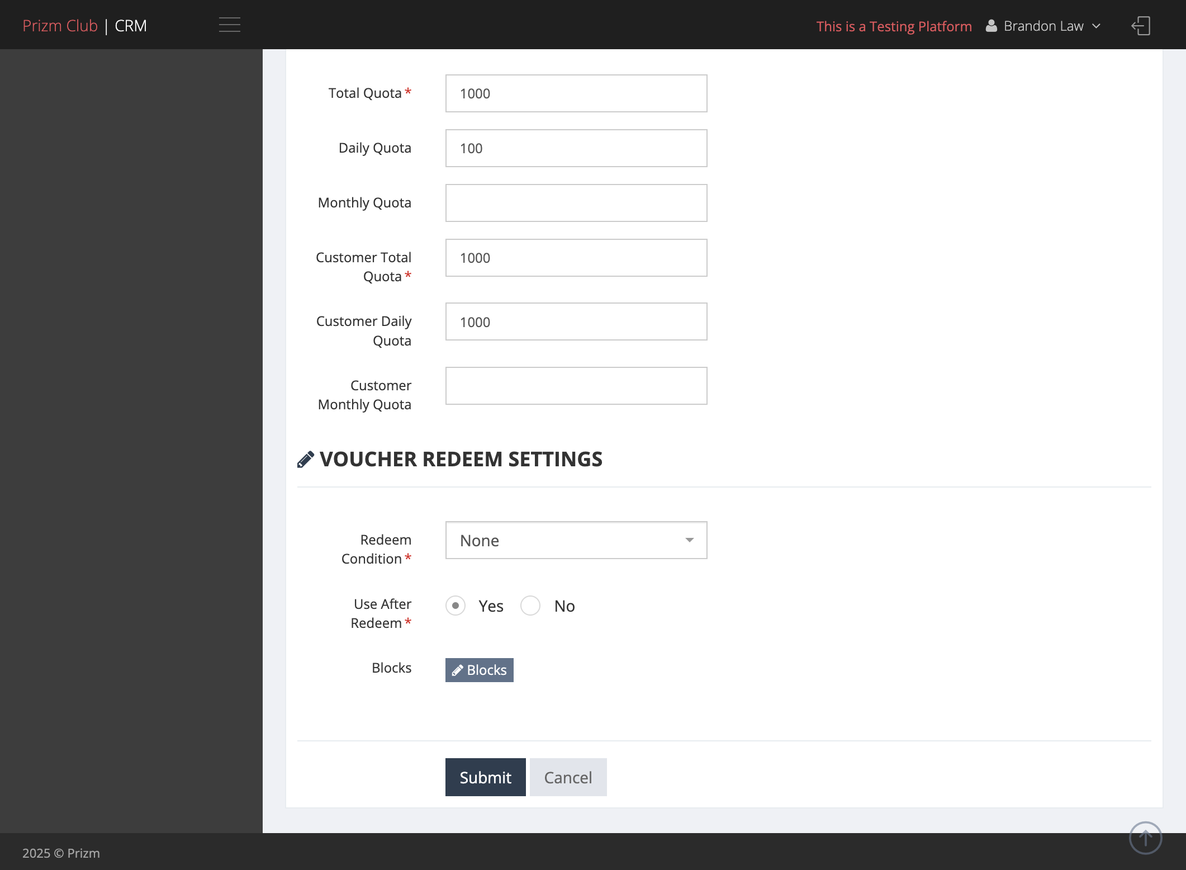This screenshot has width=1186, height=870.
Task: Open the Blocks editor button
Action: coord(479,670)
